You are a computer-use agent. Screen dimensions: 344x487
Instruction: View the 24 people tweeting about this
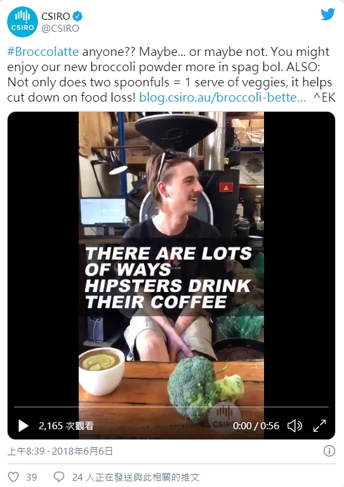pos(136,477)
